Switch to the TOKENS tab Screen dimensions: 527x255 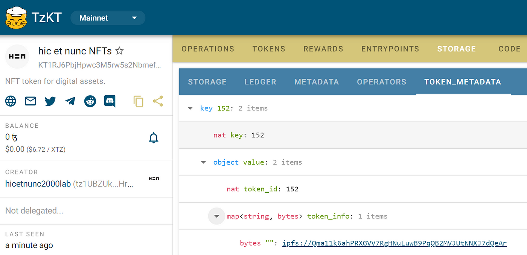(269, 49)
